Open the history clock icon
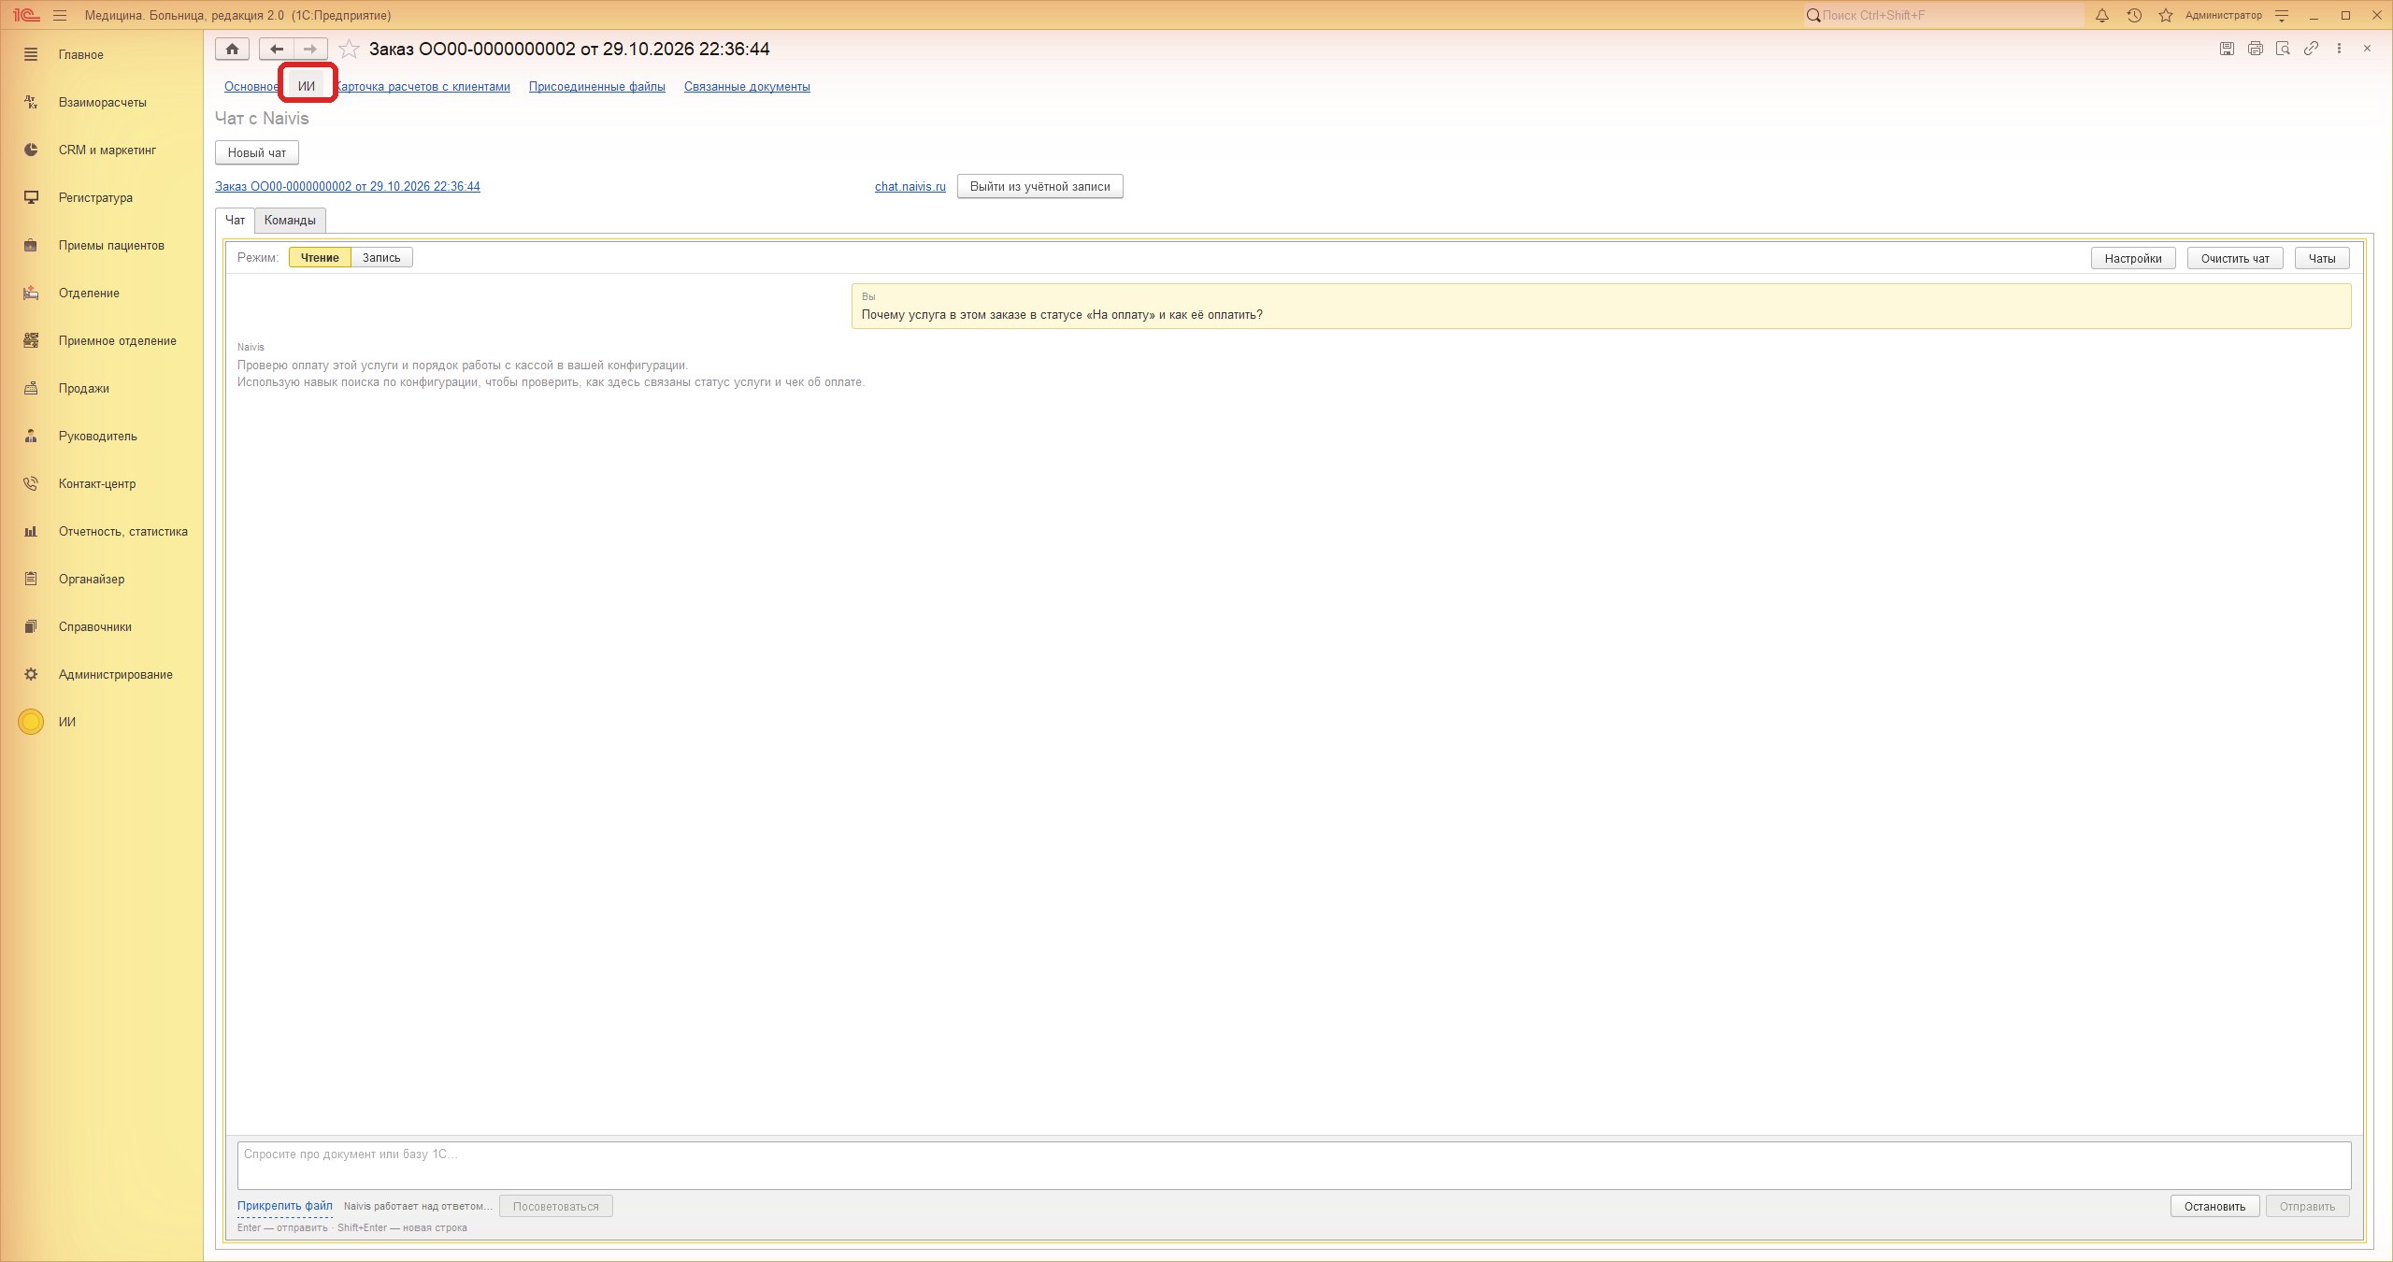 tap(2134, 15)
